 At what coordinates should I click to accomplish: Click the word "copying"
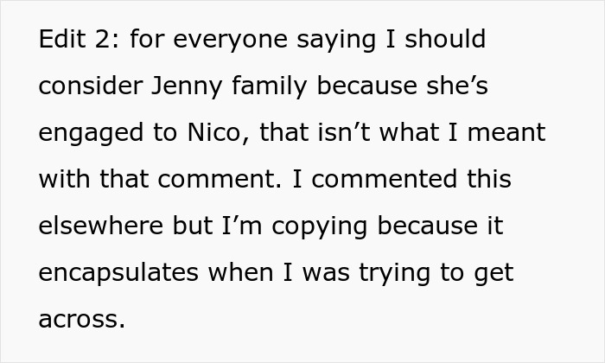point(327,226)
